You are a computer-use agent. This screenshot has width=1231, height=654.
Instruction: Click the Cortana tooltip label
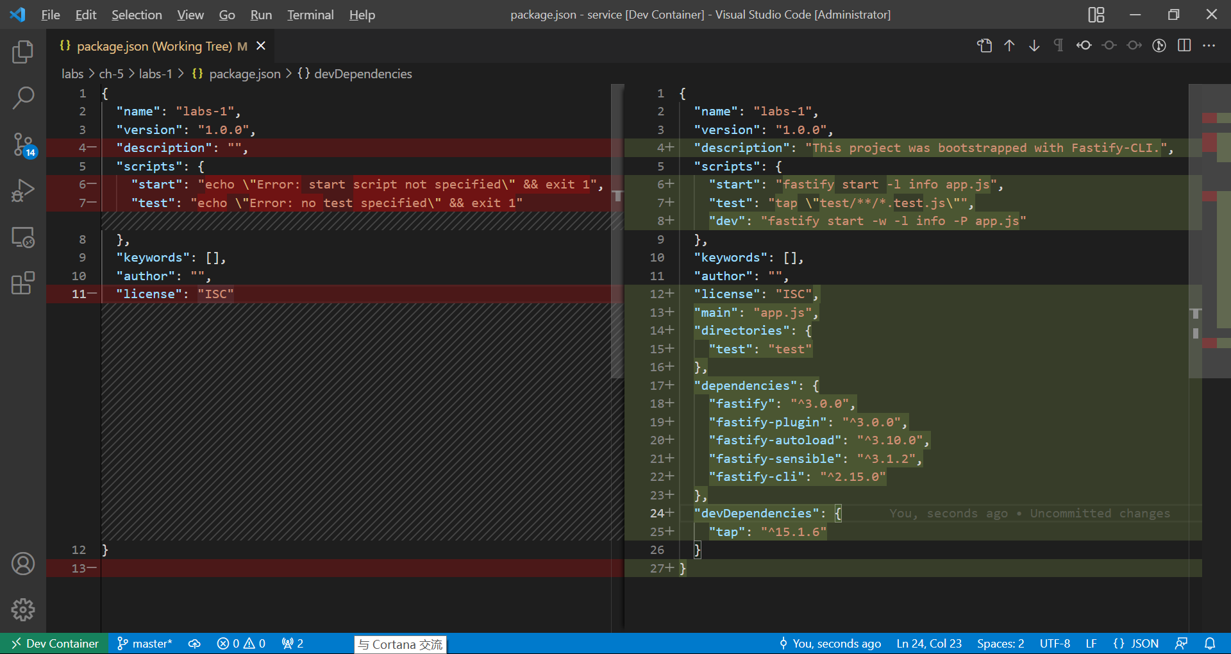tap(401, 644)
